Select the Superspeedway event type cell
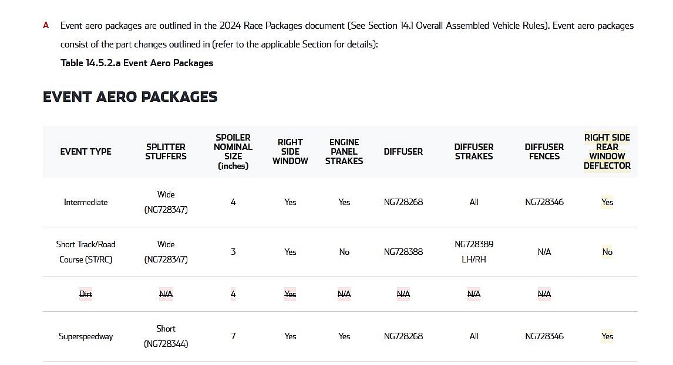Image resolution: width=673 pixels, height=365 pixels. (86, 336)
